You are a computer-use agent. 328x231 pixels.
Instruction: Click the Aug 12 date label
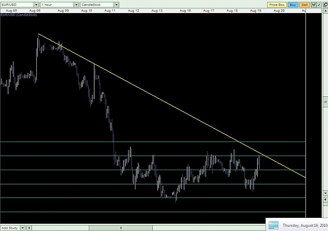[133, 10]
